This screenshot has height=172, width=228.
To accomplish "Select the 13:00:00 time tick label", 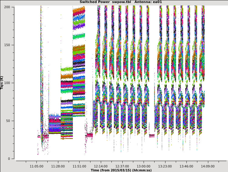I will (144, 166).
